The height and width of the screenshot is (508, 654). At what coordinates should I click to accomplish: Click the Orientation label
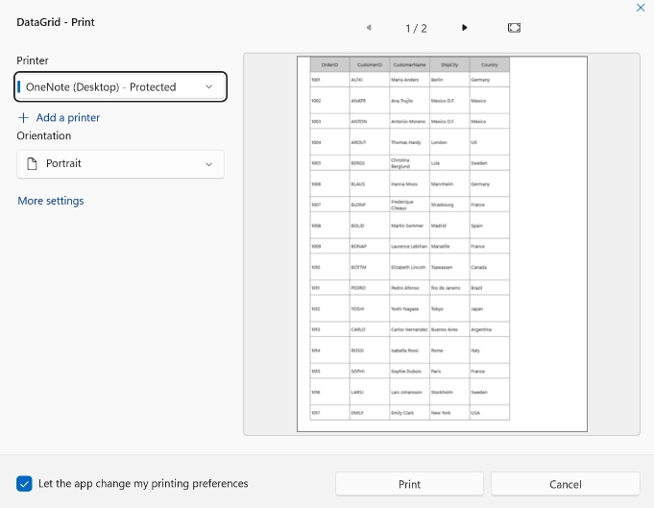(44, 135)
